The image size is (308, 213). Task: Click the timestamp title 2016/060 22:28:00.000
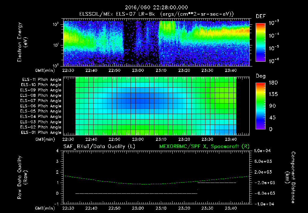pyautogui.click(x=156, y=8)
